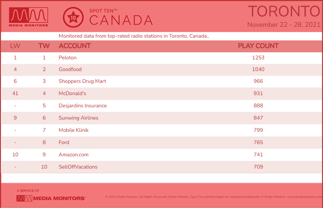Click the Goodfood account name
The width and height of the screenshot is (323, 208).
click(x=70, y=69)
